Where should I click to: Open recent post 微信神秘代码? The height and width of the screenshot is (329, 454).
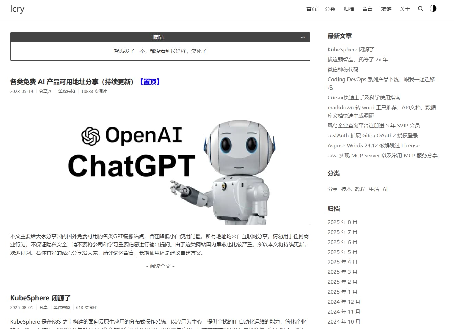click(x=343, y=70)
